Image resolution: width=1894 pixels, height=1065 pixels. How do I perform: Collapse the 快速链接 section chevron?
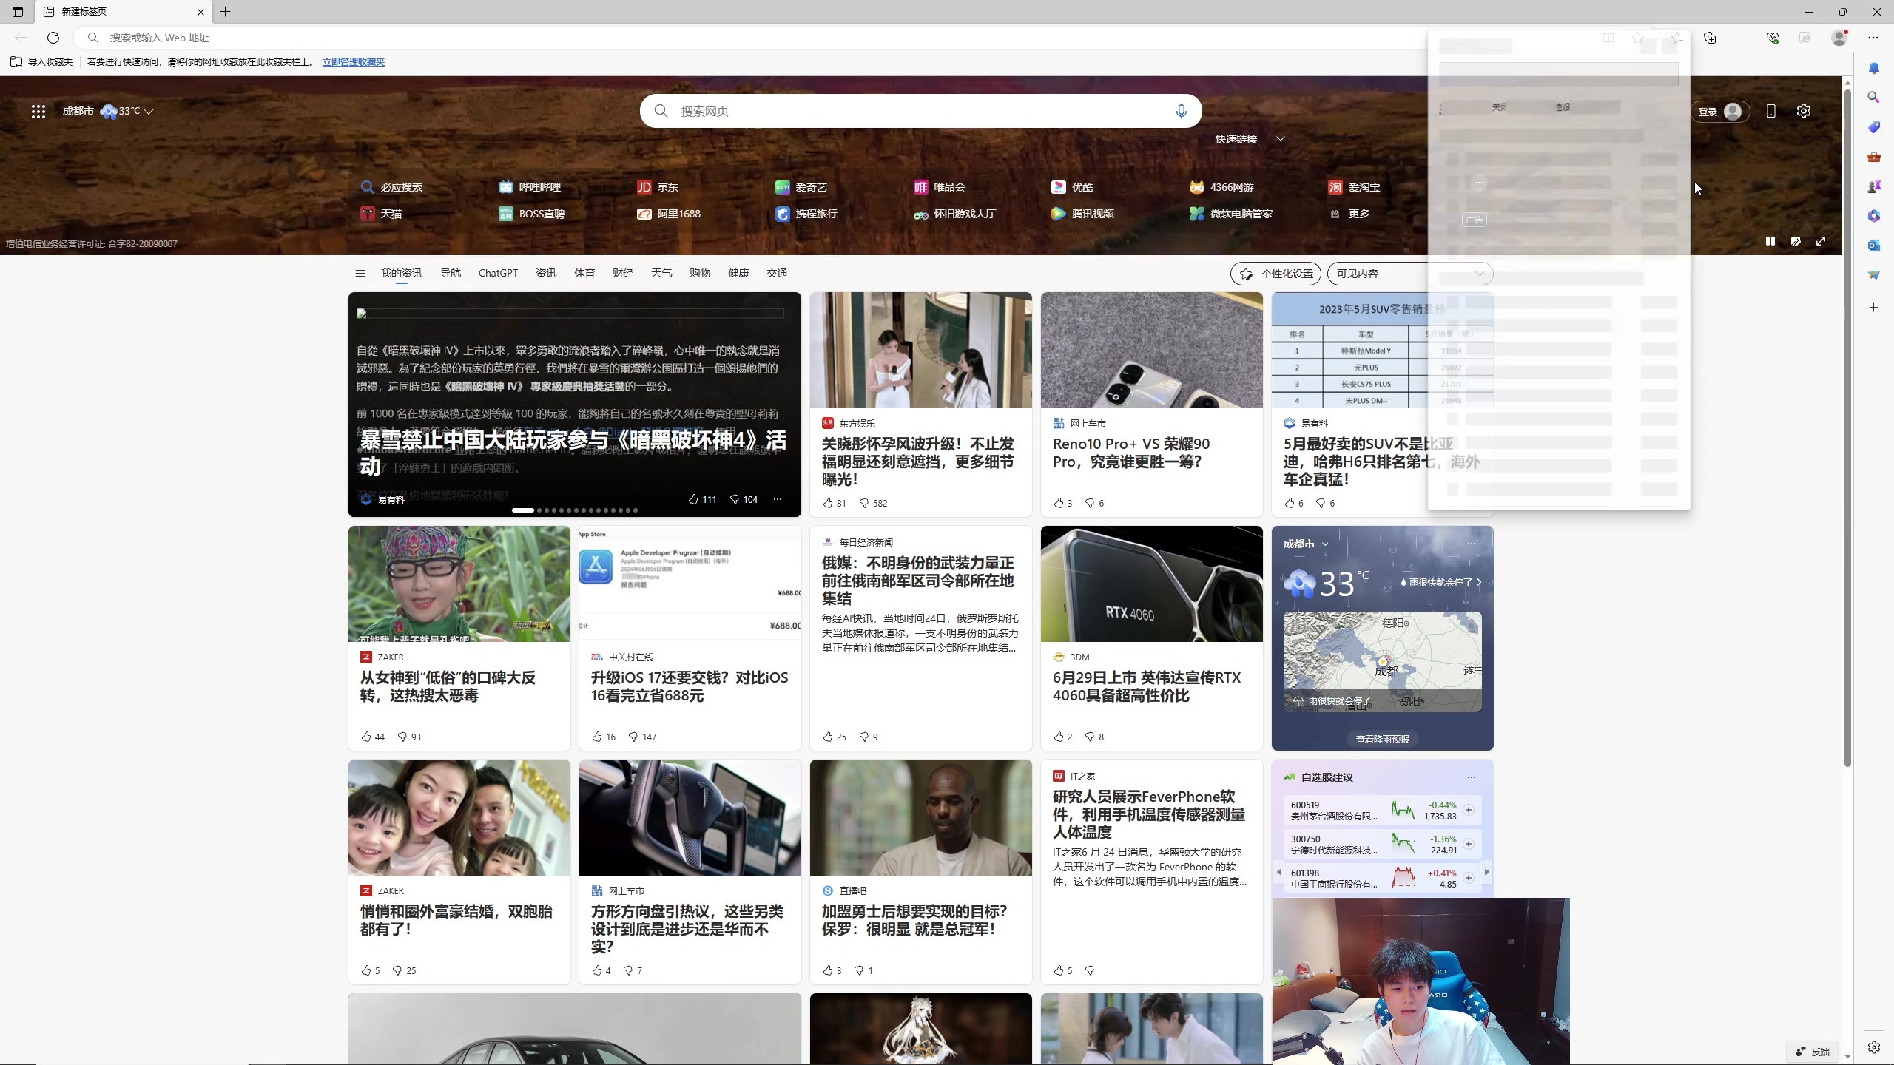coord(1281,138)
